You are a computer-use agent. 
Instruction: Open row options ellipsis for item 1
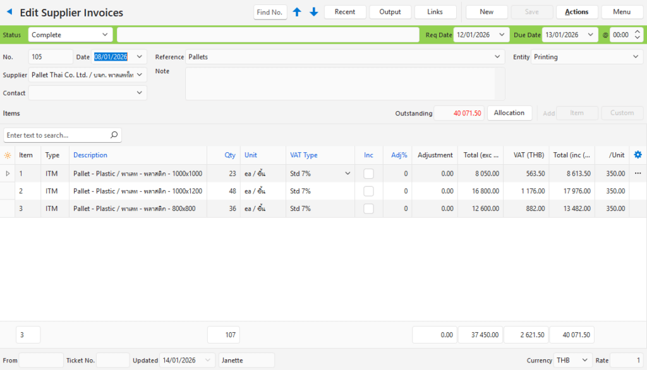click(638, 173)
